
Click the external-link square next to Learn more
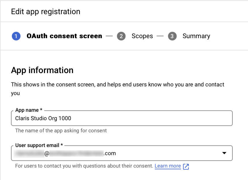coord(186,166)
